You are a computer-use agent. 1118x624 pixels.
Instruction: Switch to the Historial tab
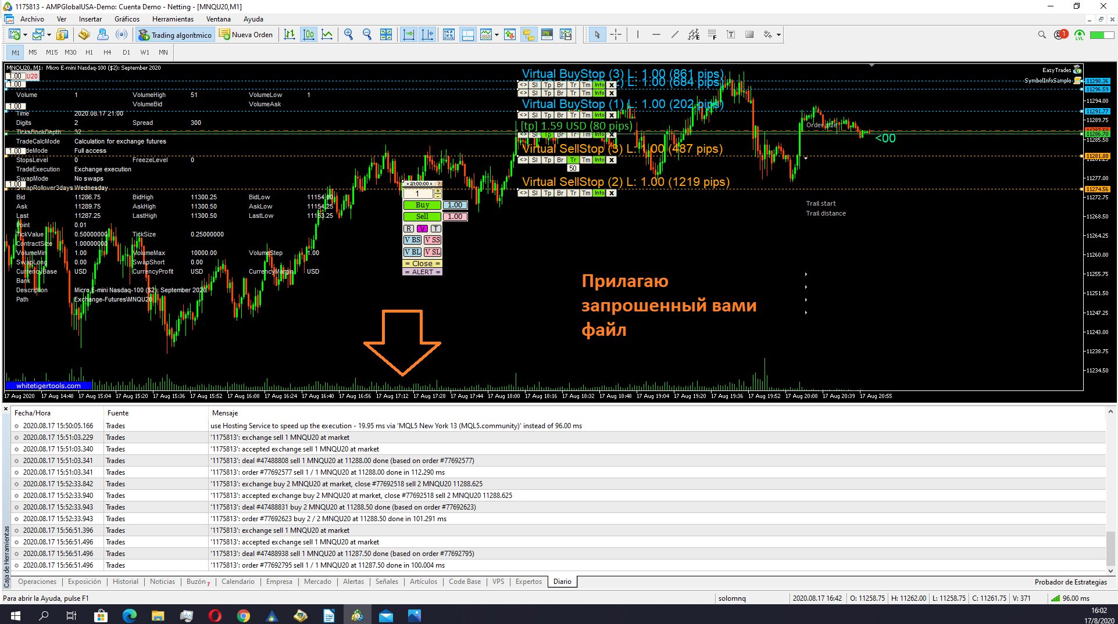(x=126, y=582)
